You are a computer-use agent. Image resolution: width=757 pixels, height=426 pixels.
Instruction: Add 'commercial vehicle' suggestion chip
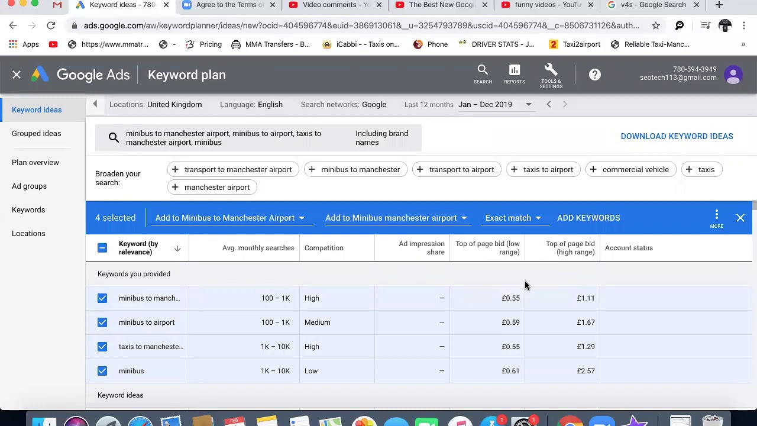(x=631, y=169)
